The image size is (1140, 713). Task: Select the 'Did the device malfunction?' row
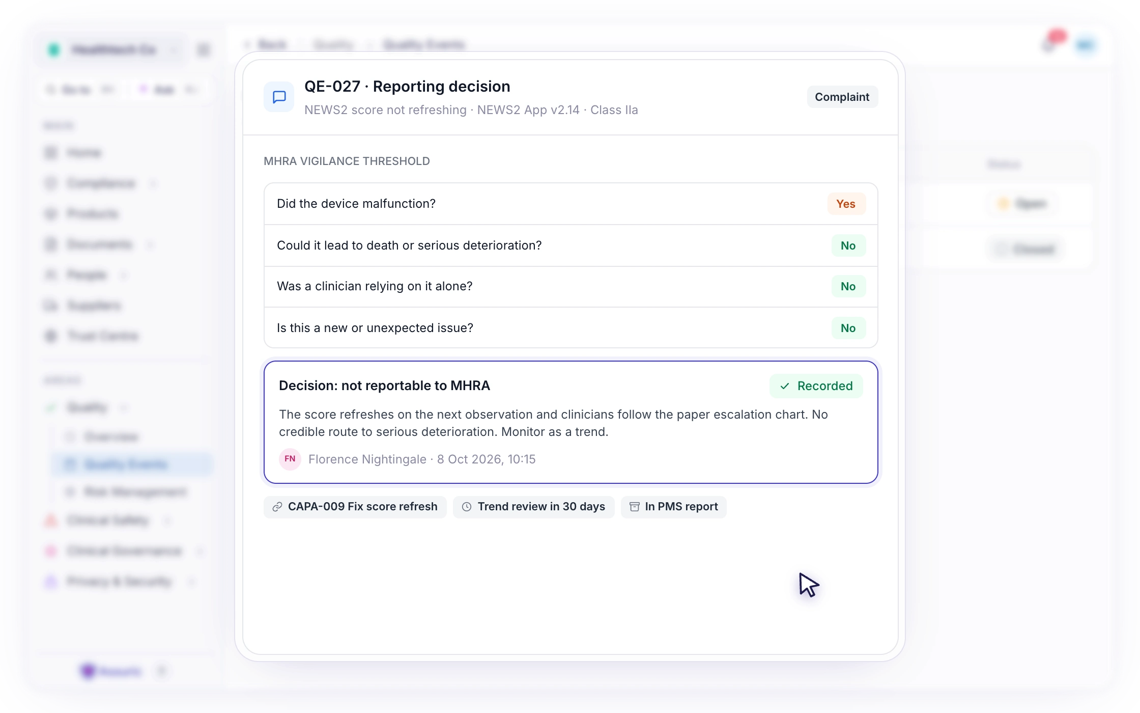[x=571, y=204]
